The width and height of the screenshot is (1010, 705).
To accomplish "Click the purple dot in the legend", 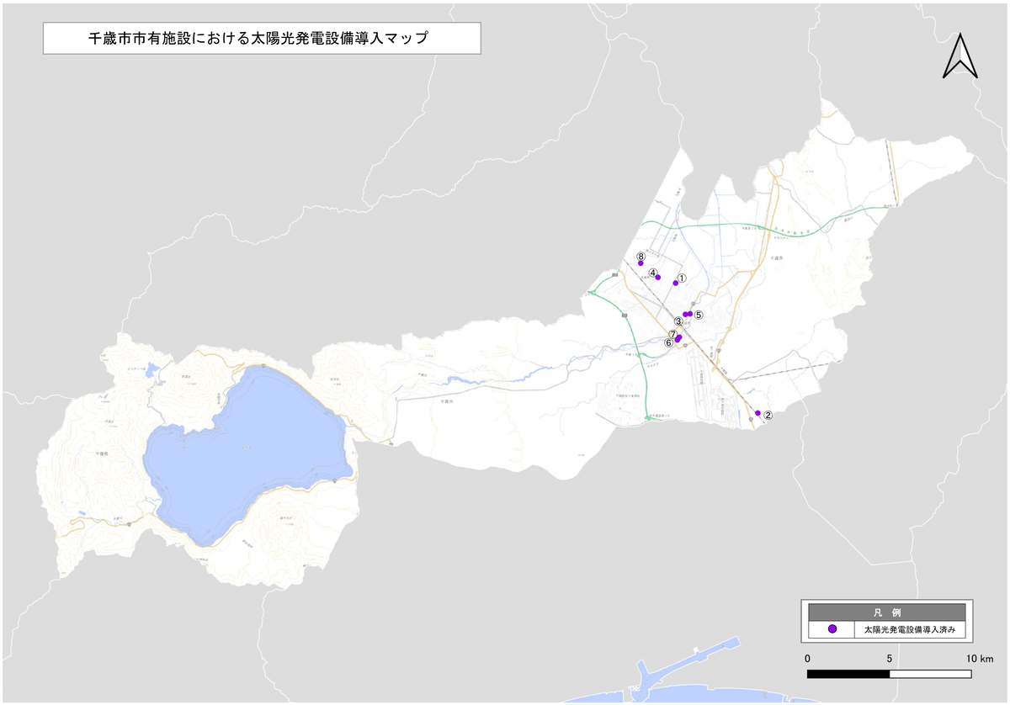I will point(832,629).
